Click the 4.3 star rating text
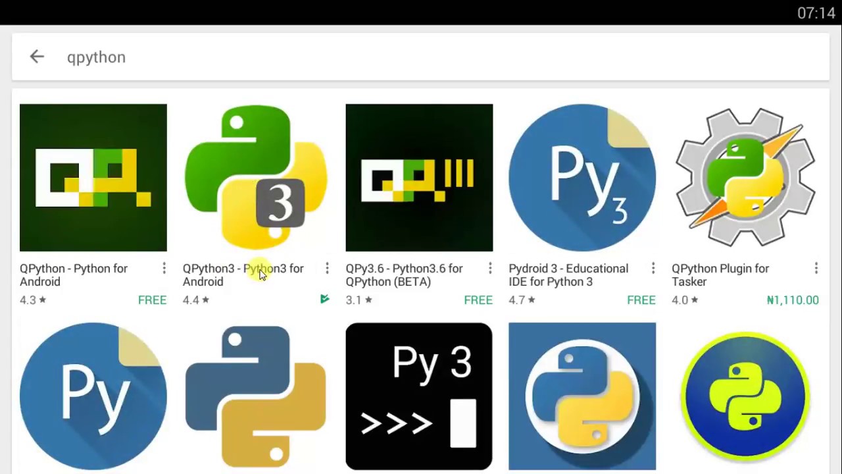This screenshot has width=842, height=474. tap(33, 300)
